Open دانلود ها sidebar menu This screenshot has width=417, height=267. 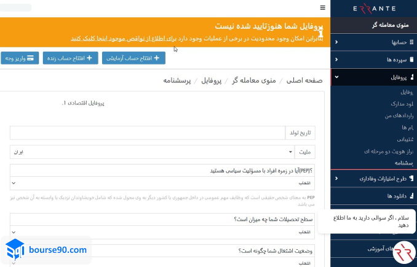tap(374, 196)
